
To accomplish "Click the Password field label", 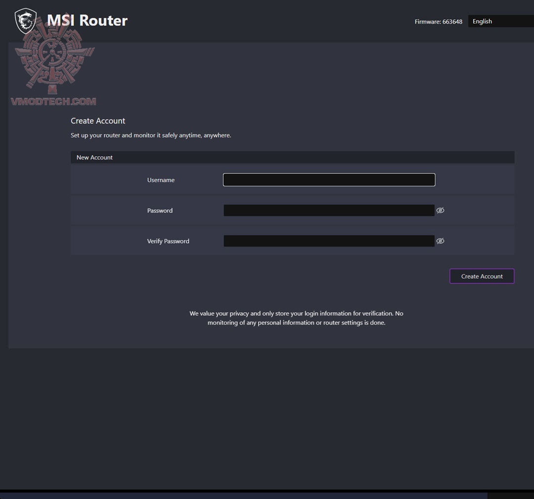I will coord(160,210).
